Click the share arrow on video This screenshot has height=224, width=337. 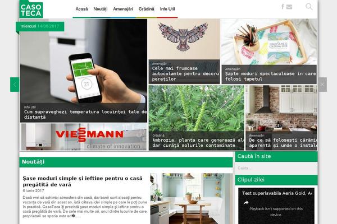[246, 202]
